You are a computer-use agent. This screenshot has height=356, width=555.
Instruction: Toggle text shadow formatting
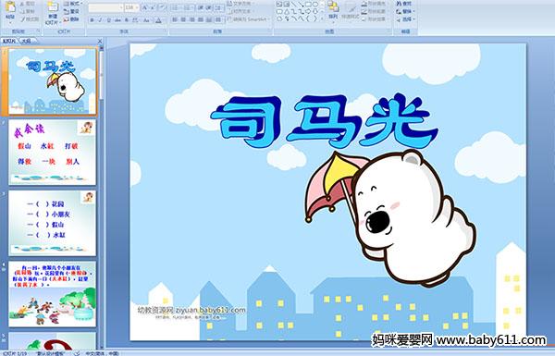[x=127, y=20]
